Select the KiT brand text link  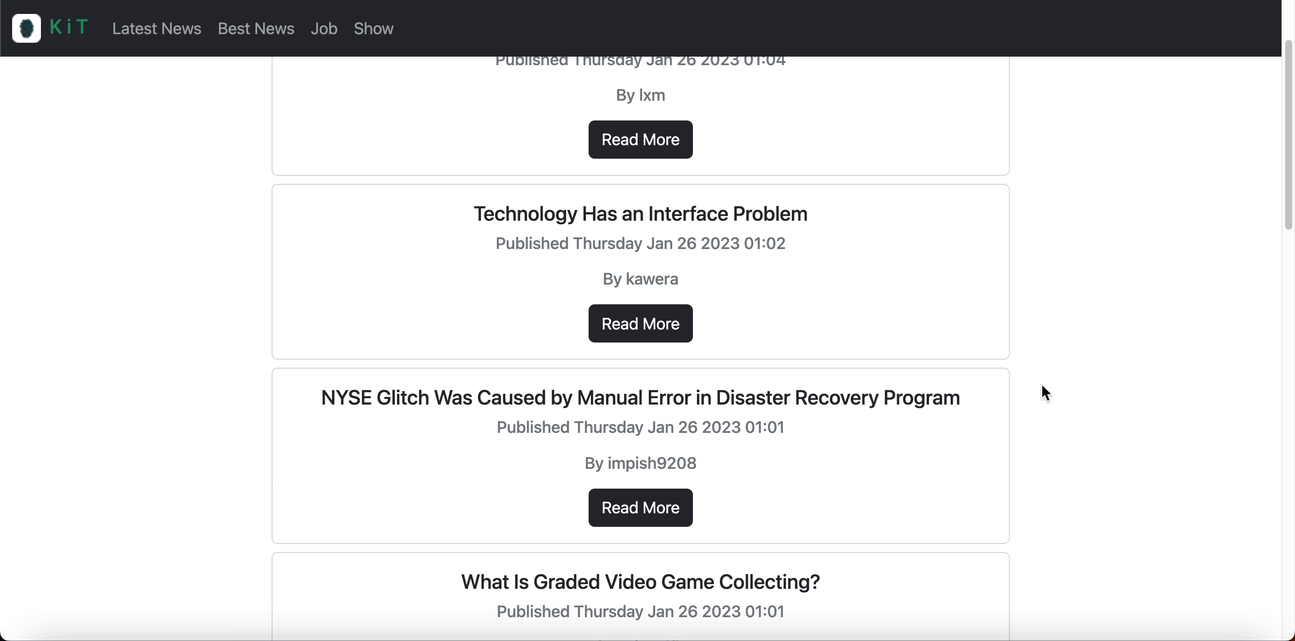click(69, 28)
